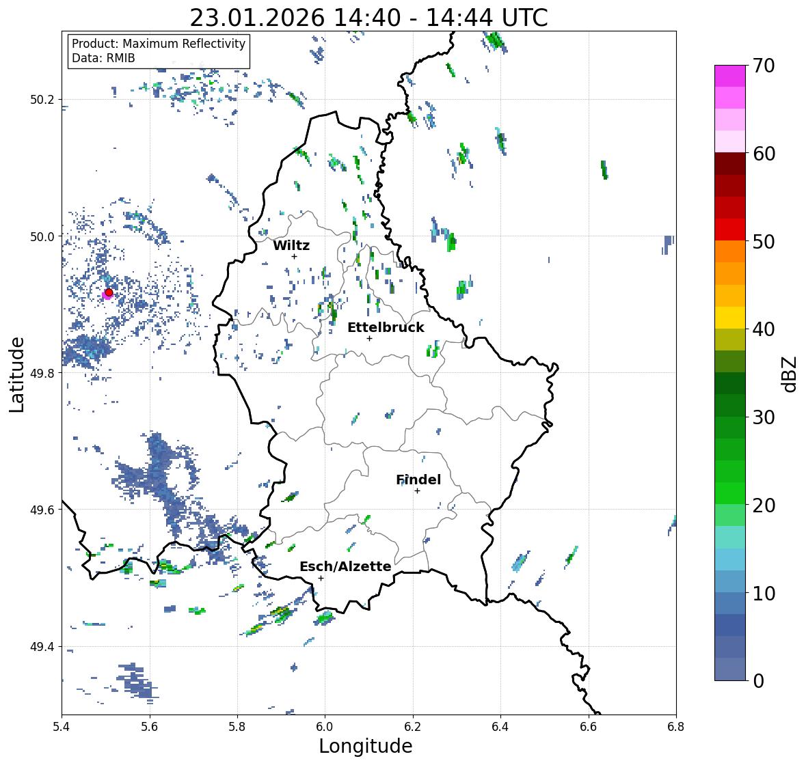Click the Longitude axis label
This screenshot has height=763, width=806.
366,746
